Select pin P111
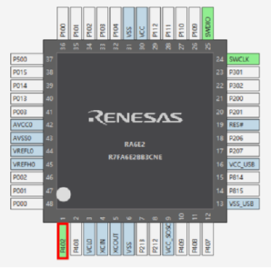Image resolution: width=271 pixels, height=268 pixels. point(168,23)
